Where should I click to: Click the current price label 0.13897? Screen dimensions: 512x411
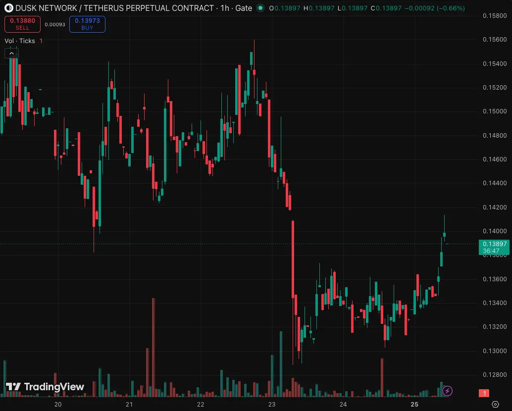[x=494, y=247]
